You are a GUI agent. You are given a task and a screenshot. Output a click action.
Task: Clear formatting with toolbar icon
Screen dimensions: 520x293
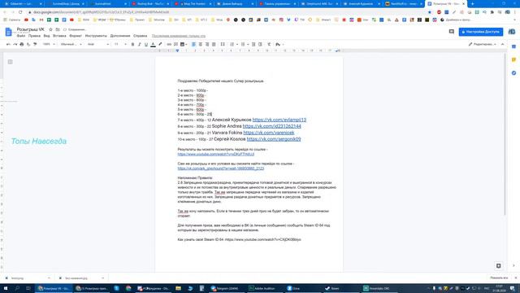pos(269,44)
